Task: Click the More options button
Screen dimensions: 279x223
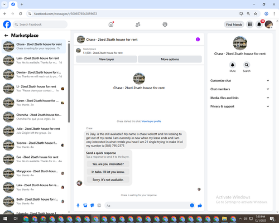Action: click(170, 59)
